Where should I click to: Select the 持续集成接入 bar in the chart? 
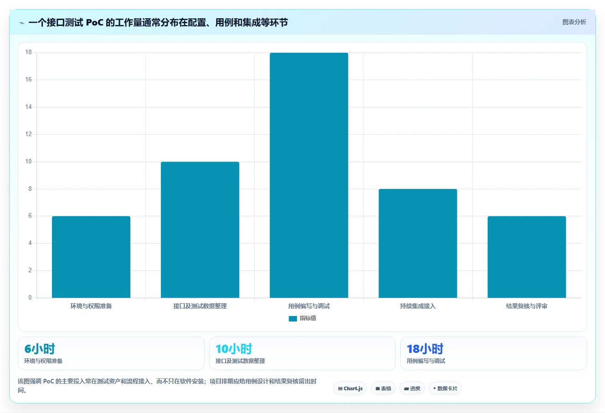(418, 244)
